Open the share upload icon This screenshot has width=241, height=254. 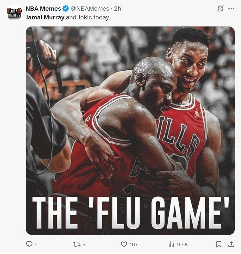(231, 244)
